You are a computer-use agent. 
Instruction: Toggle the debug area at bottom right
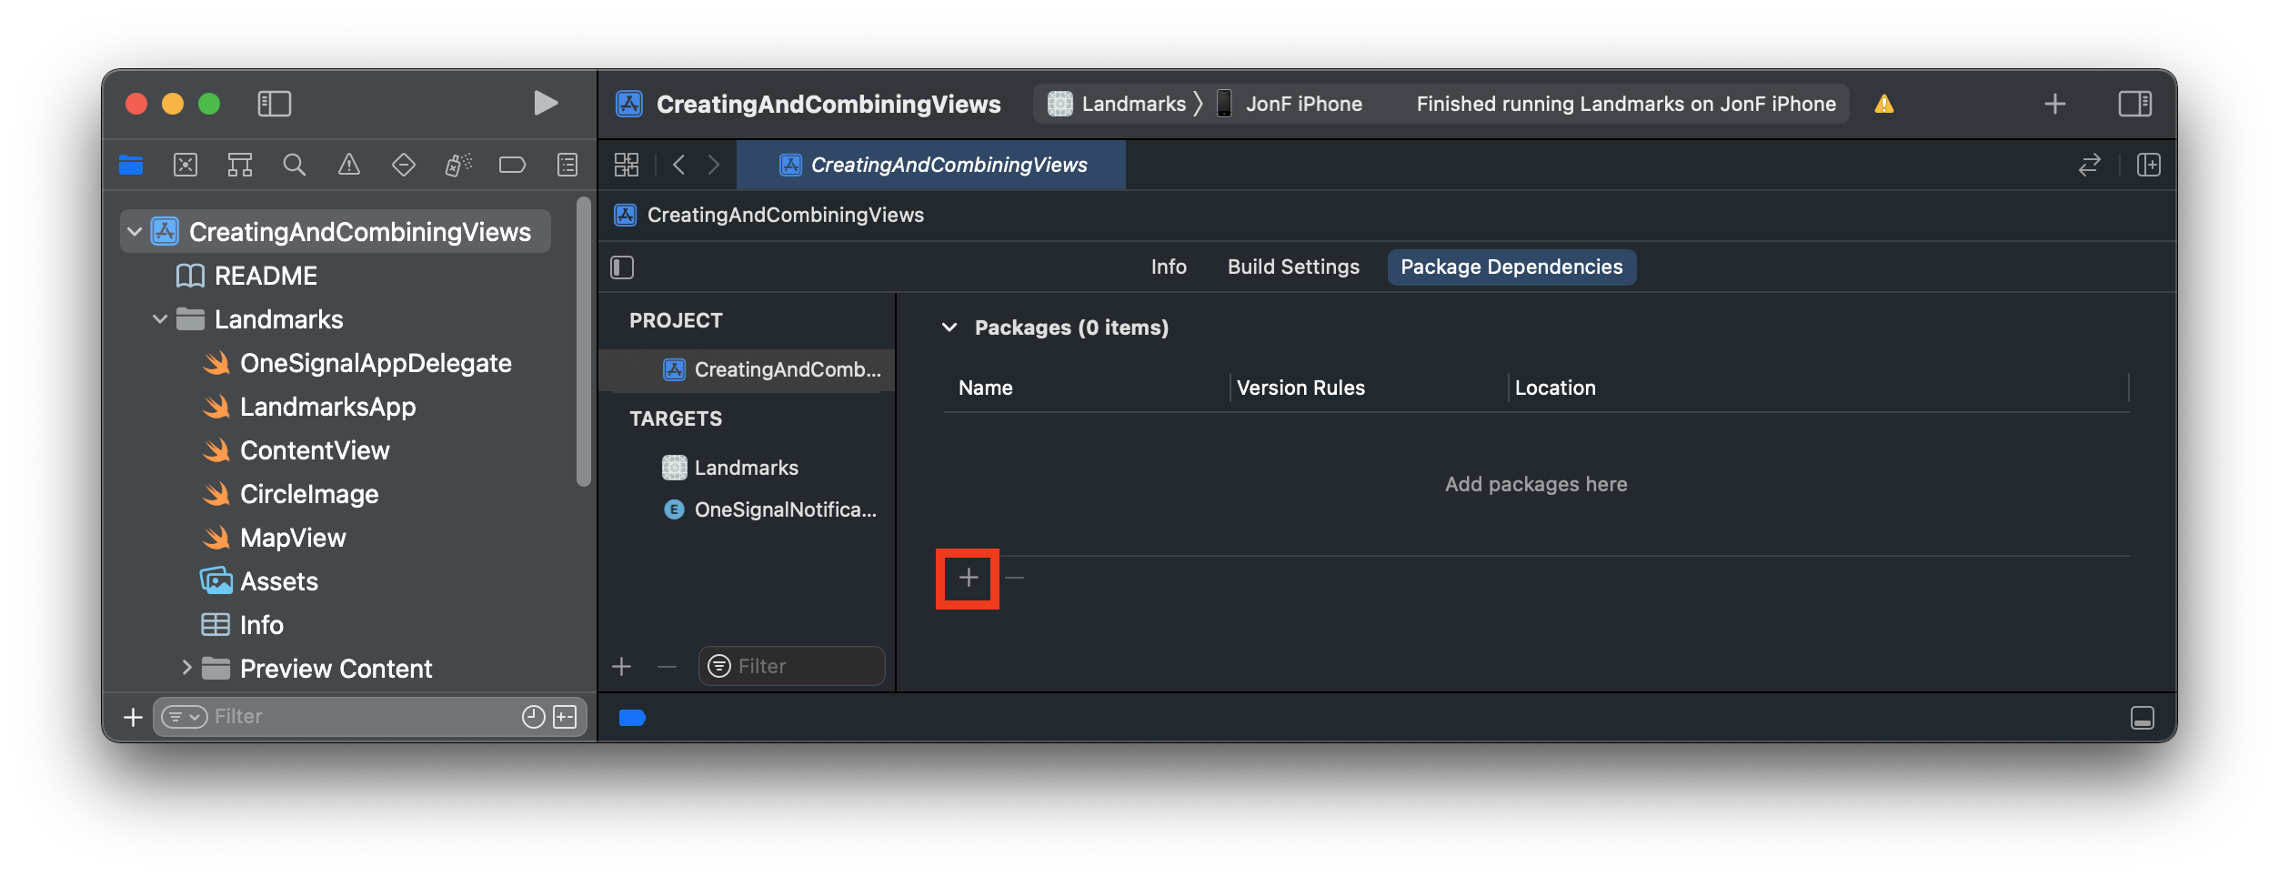coord(2142,718)
